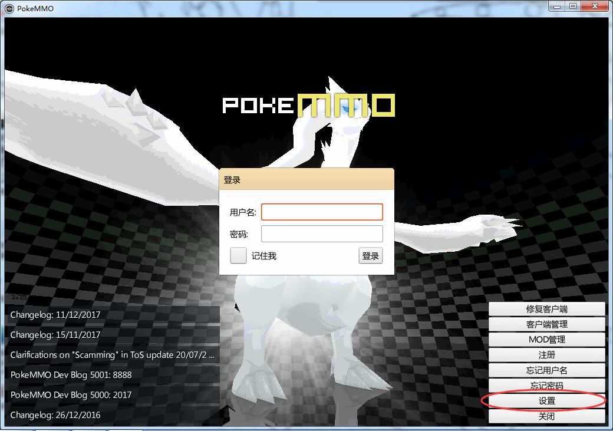This screenshot has height=431, width=613.
Task: Enable the 记住我 remember me checkbox
Action: [238, 255]
